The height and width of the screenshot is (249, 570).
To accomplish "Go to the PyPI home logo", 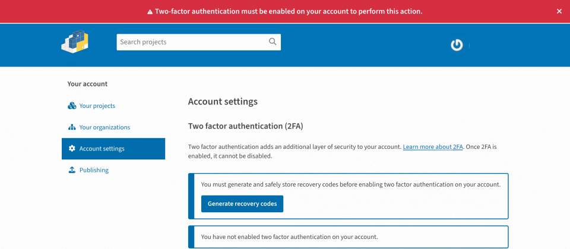I will click(75, 42).
